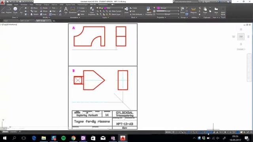The image size is (253, 142).
Task: Open the Home ribbon tab
Action: coord(9,5)
